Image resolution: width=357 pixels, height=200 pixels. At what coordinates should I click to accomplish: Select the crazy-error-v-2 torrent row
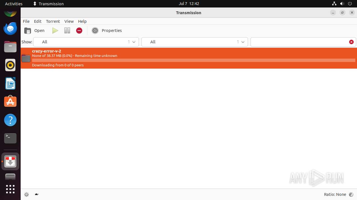189,58
